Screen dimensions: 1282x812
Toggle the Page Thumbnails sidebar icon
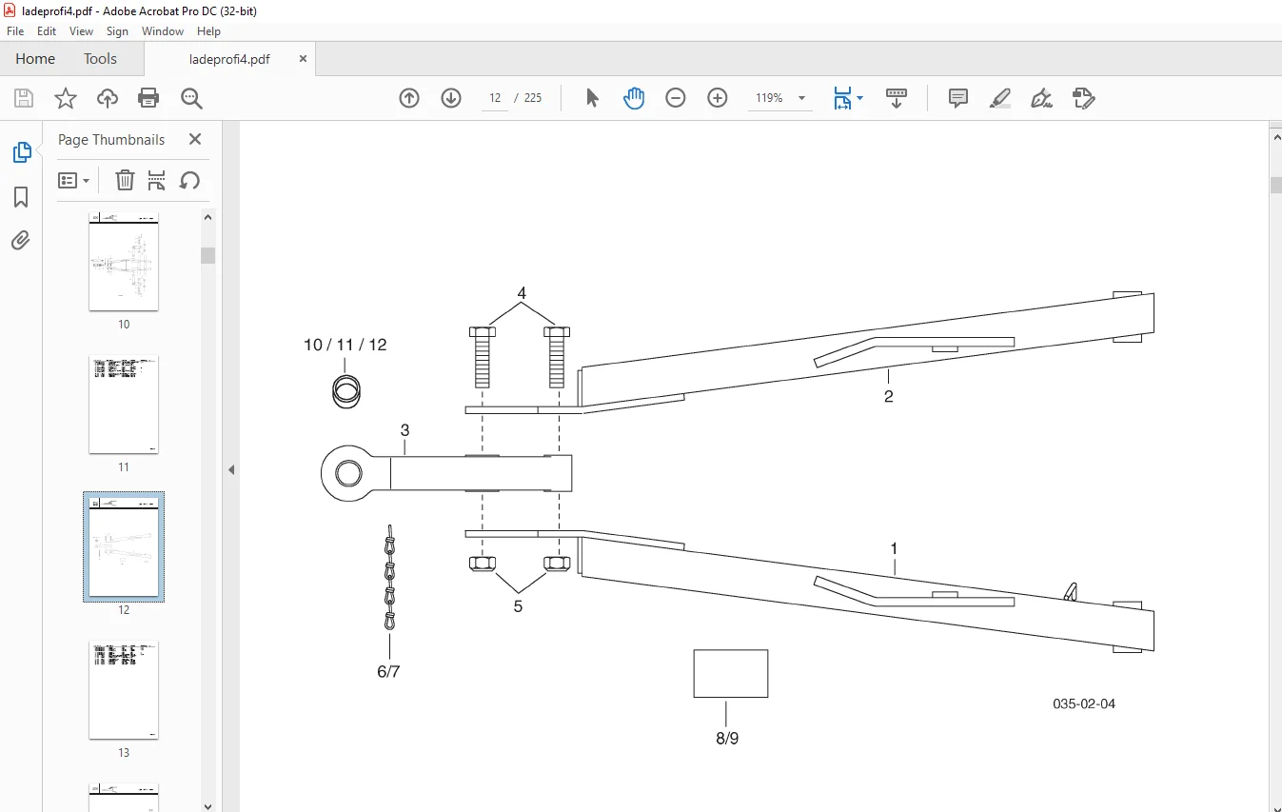tap(21, 152)
